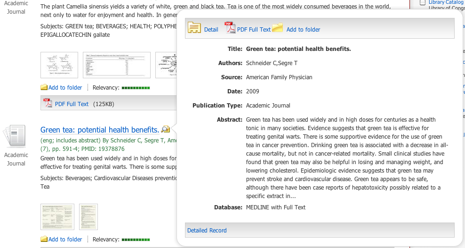Click Add to folder link above the PDF bar
Image resolution: width=465 pixels, height=248 pixels.
coord(65,88)
